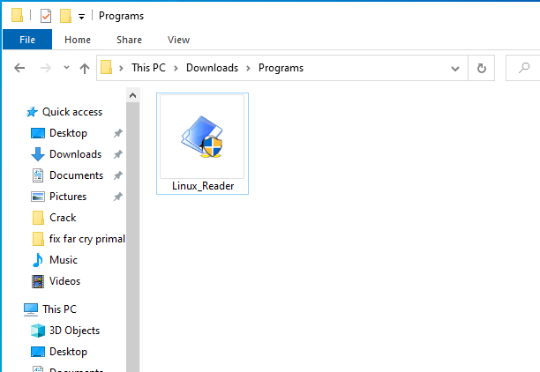Click Programs in the address breadcrumb
The image size is (540, 372).
[281, 68]
